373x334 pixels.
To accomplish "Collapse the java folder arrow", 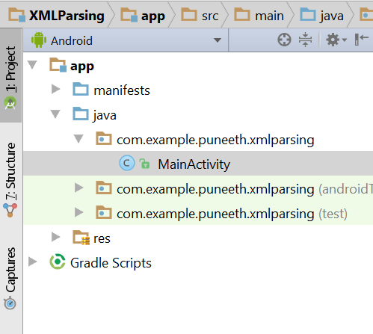I will (x=55, y=114).
